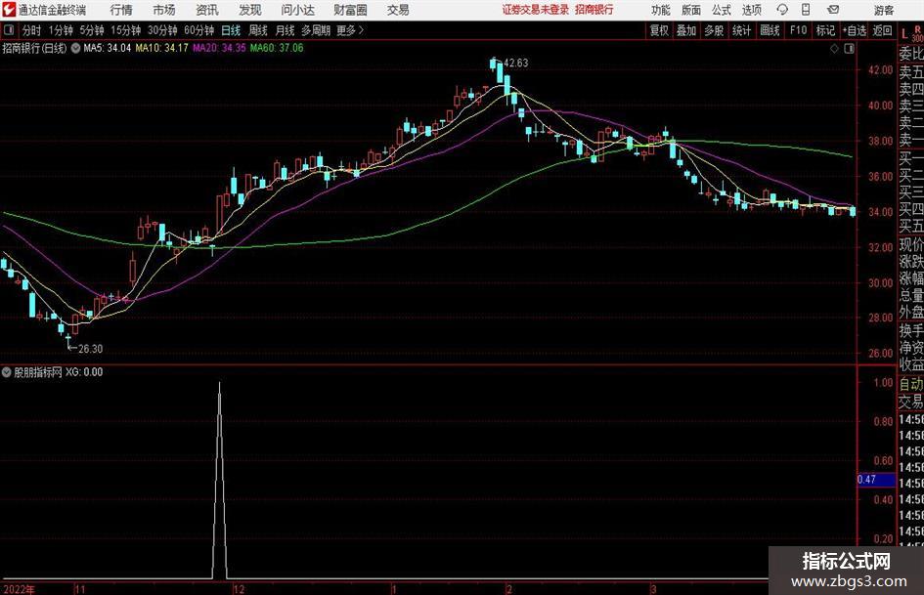Open 多周期 multi-period view
Screen dimensions: 924x595
(x=316, y=30)
